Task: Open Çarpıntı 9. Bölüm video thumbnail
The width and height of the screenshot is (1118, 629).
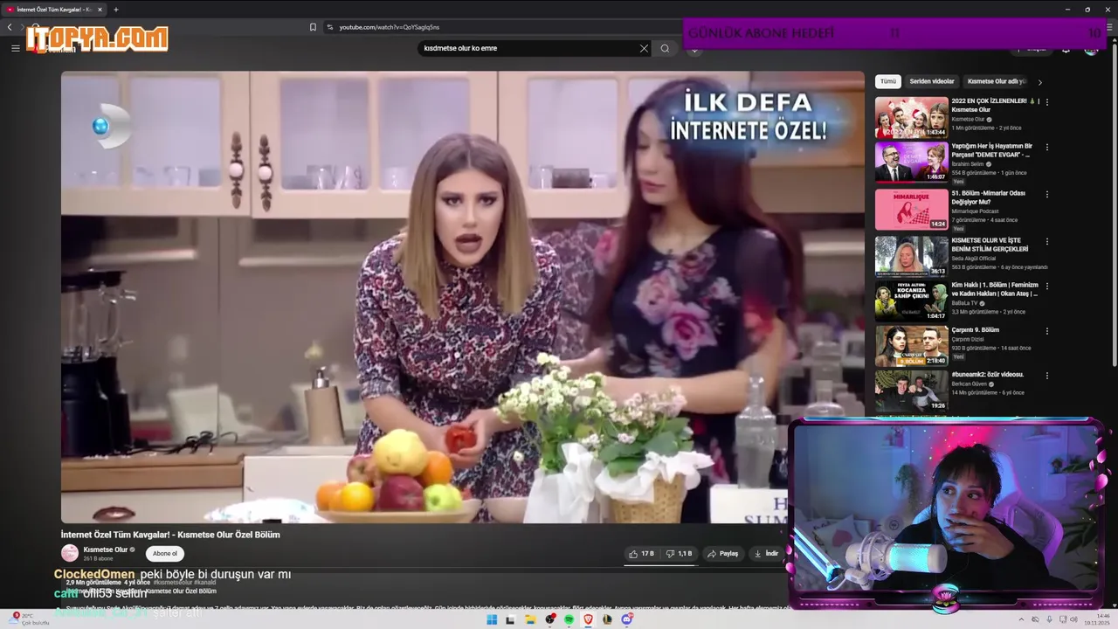Action: click(911, 346)
